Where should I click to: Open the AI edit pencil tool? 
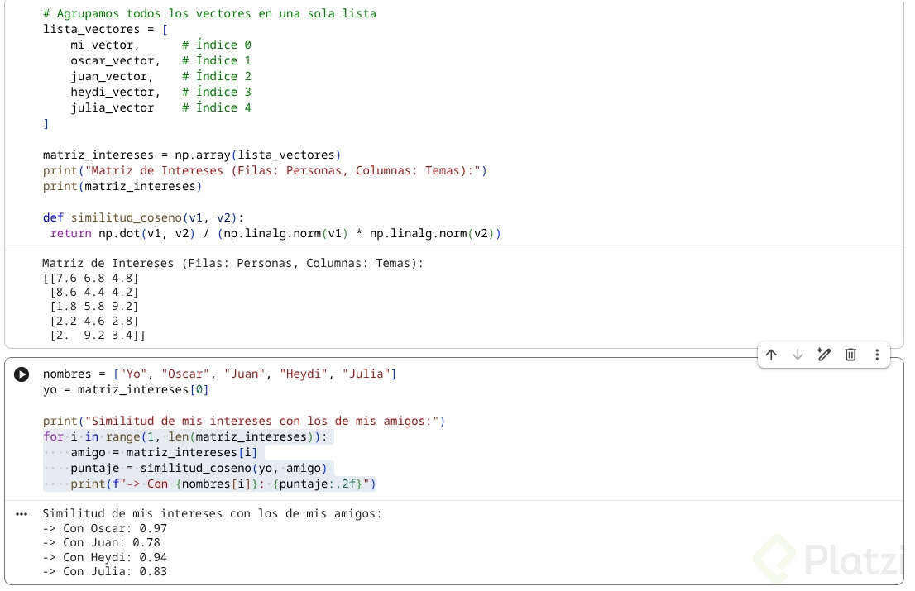[x=823, y=355]
